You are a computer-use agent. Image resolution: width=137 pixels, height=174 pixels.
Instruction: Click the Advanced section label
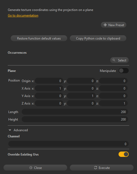pos(21,130)
